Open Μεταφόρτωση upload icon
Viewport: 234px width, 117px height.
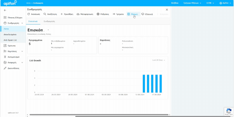pyautogui.click(x=78, y=14)
